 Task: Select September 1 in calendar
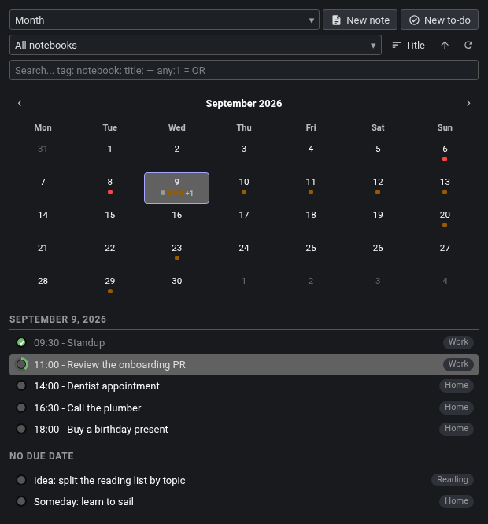tap(110, 155)
